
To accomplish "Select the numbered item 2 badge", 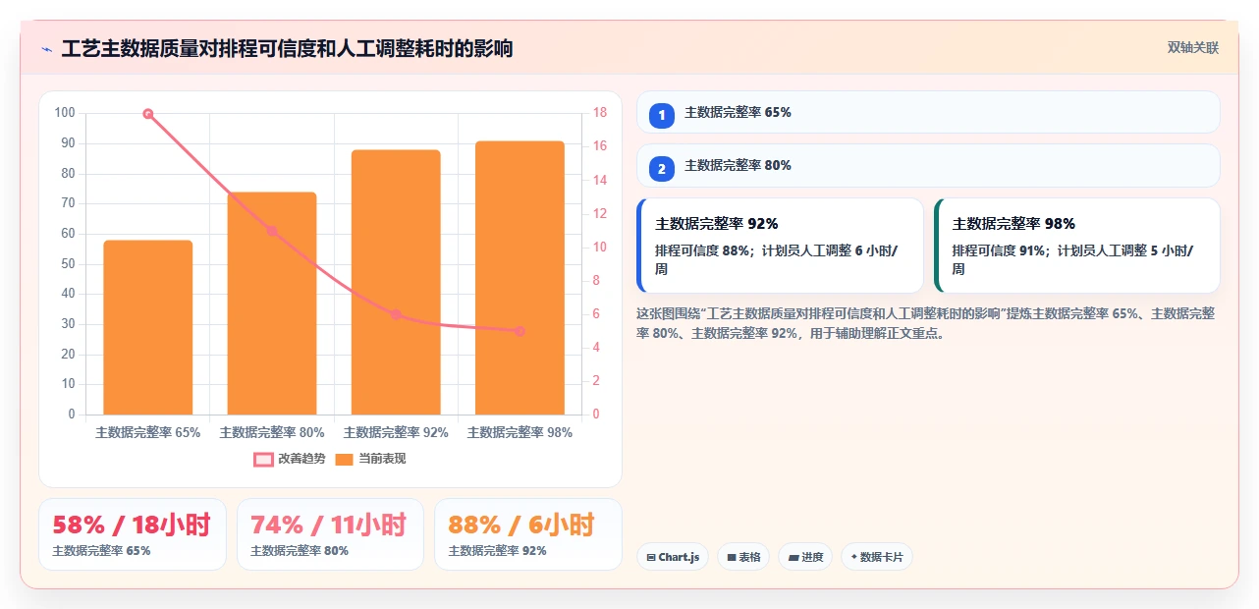I will 662,169.
